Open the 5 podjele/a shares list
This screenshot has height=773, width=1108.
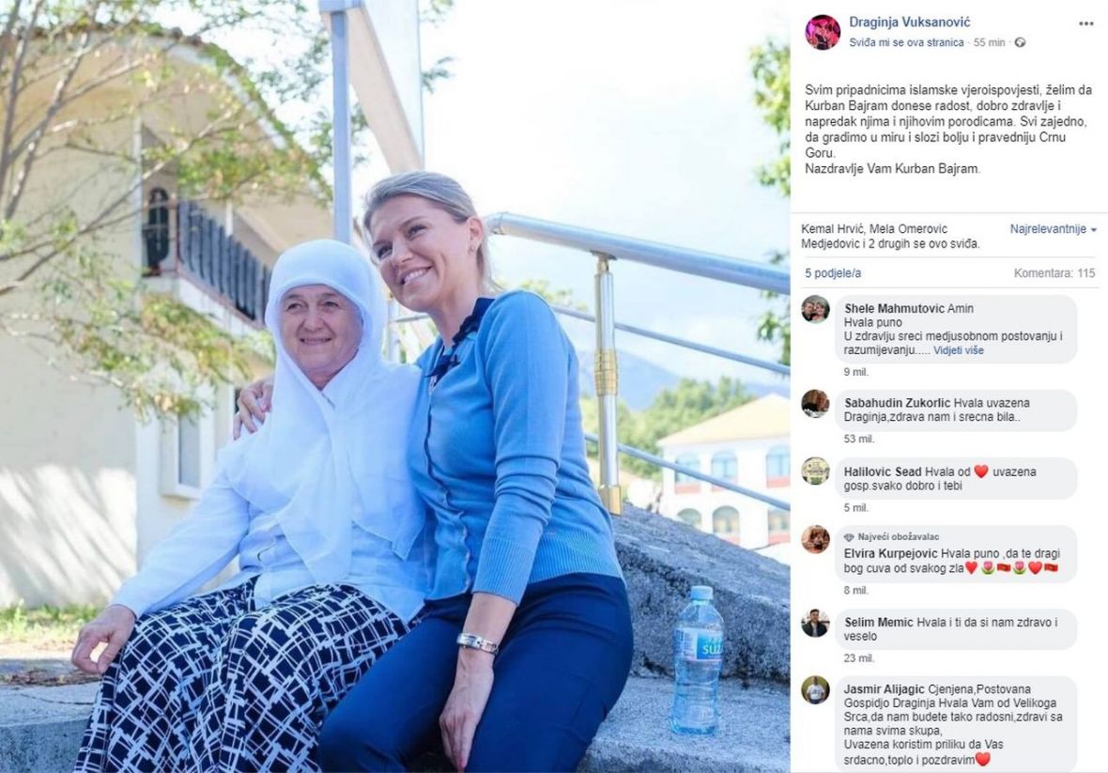(833, 273)
